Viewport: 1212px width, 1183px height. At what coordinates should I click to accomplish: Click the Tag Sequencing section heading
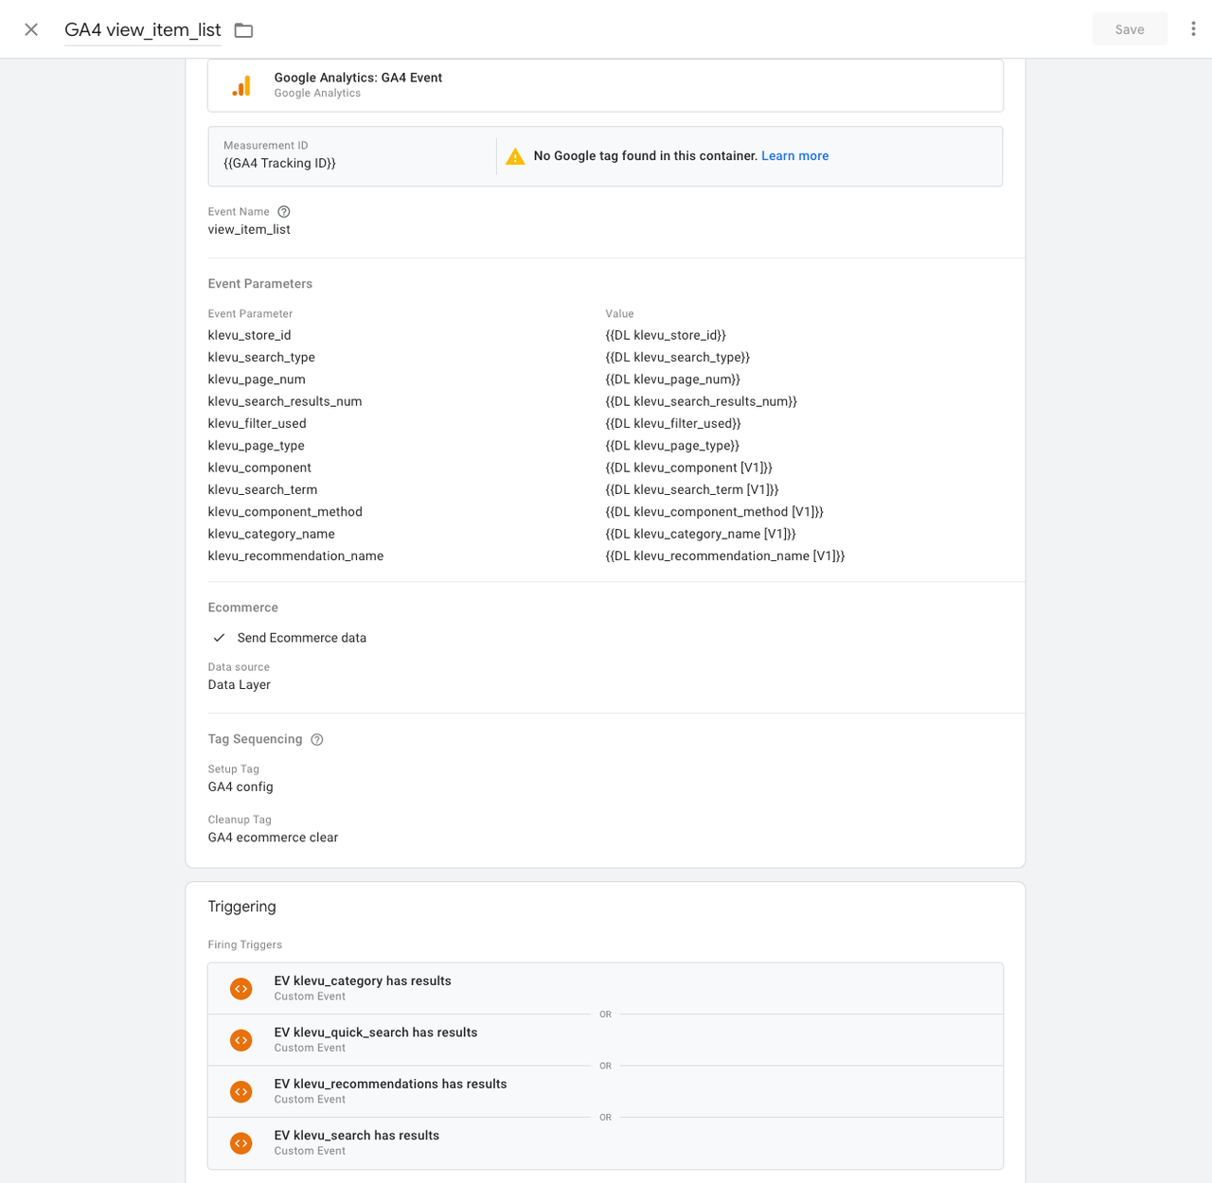(x=256, y=739)
